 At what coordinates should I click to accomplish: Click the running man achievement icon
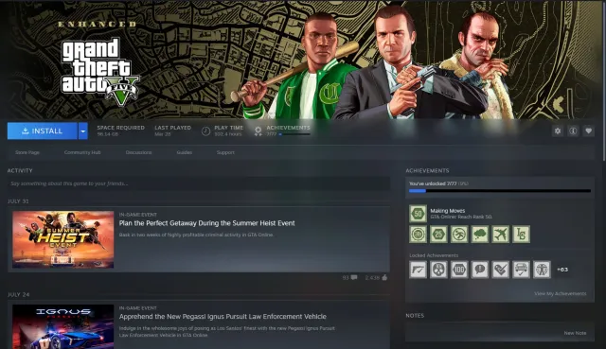tap(459, 235)
